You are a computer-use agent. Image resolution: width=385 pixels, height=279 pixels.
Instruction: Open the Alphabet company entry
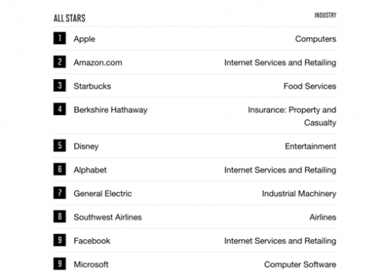tap(90, 170)
